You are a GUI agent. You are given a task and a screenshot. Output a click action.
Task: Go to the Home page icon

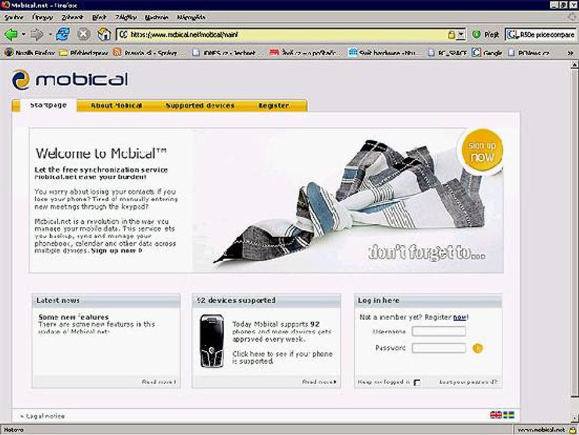pos(104,34)
